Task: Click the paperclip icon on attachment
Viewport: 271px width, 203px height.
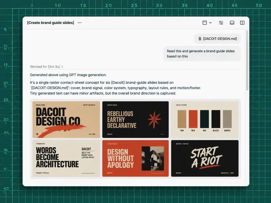Action: [x=200, y=39]
